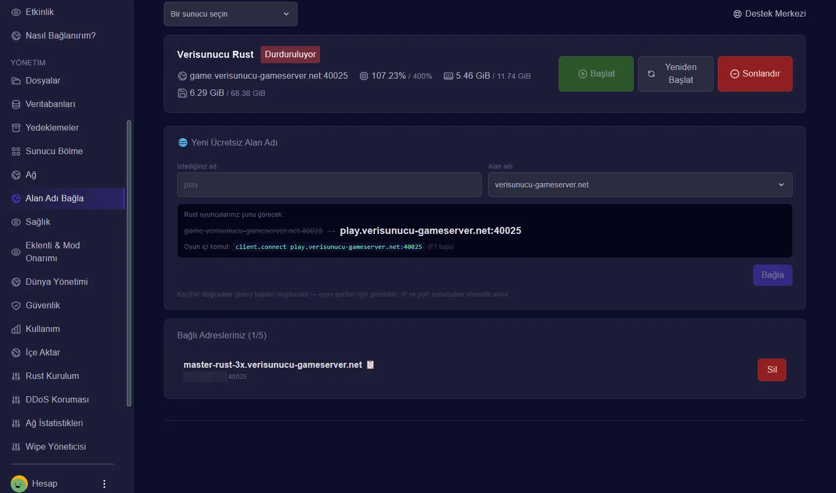Click the sidebar vertical scrollbar
The height and width of the screenshot is (493, 836).
tap(129, 263)
